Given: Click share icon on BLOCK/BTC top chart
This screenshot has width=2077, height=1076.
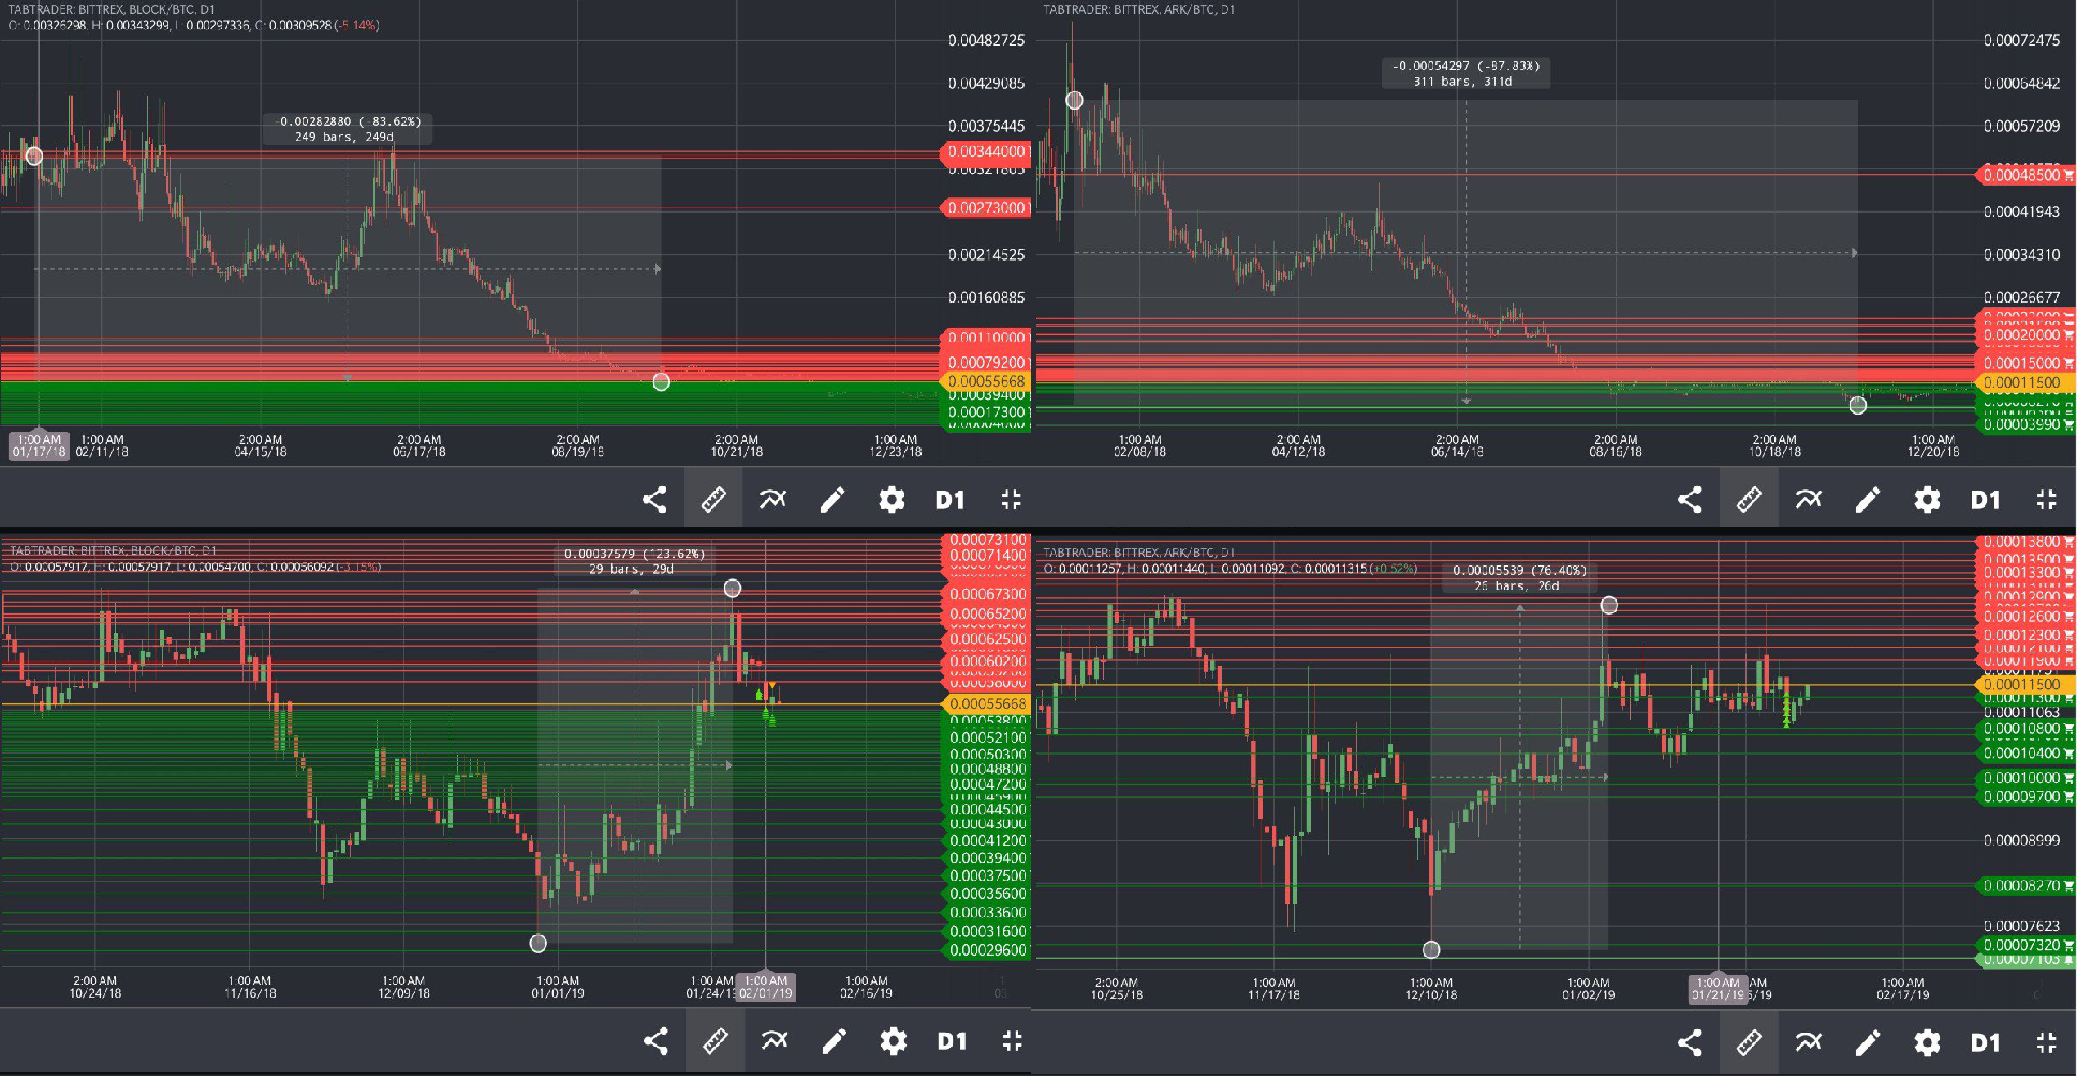Looking at the screenshot, I should (x=654, y=500).
